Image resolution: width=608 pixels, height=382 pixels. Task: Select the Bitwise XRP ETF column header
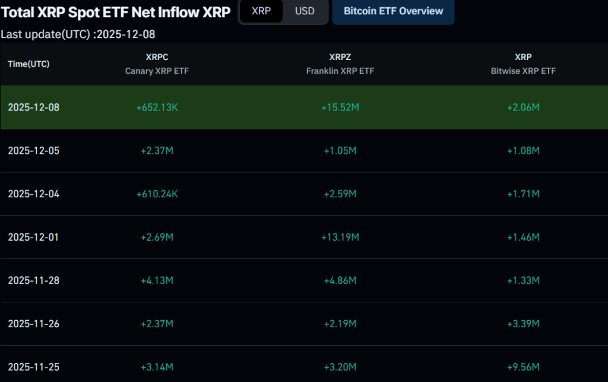pos(523,64)
